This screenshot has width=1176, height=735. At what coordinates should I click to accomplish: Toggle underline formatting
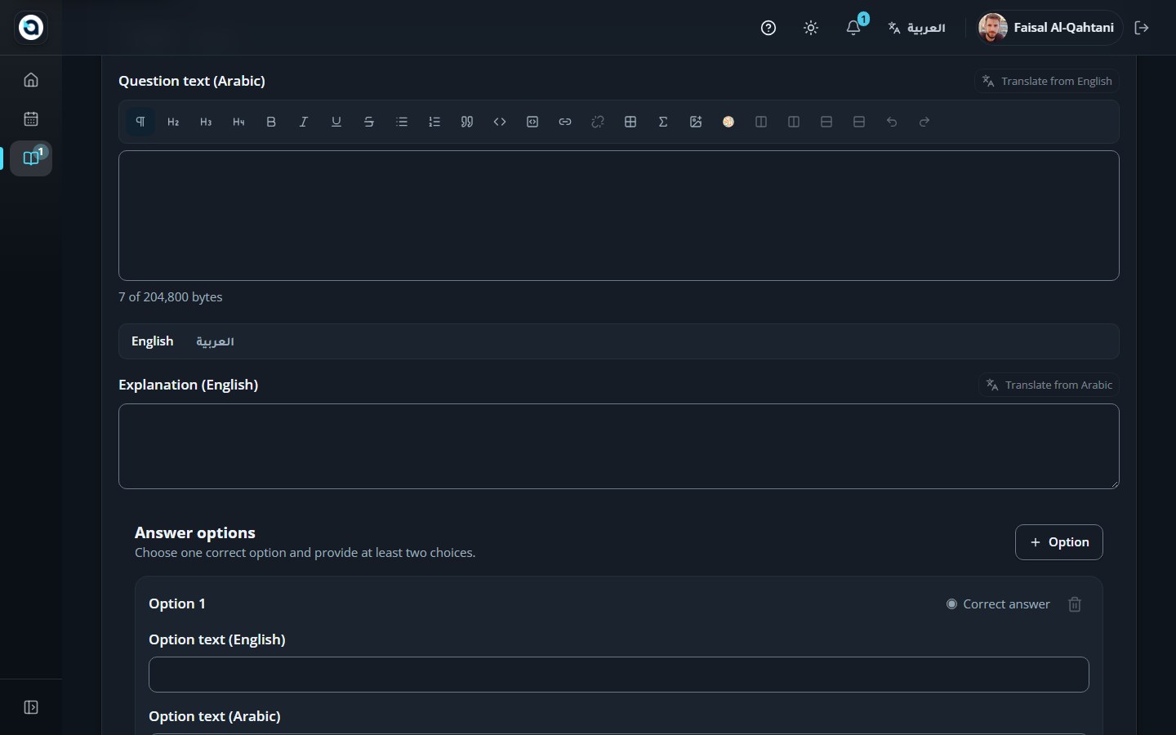click(336, 122)
